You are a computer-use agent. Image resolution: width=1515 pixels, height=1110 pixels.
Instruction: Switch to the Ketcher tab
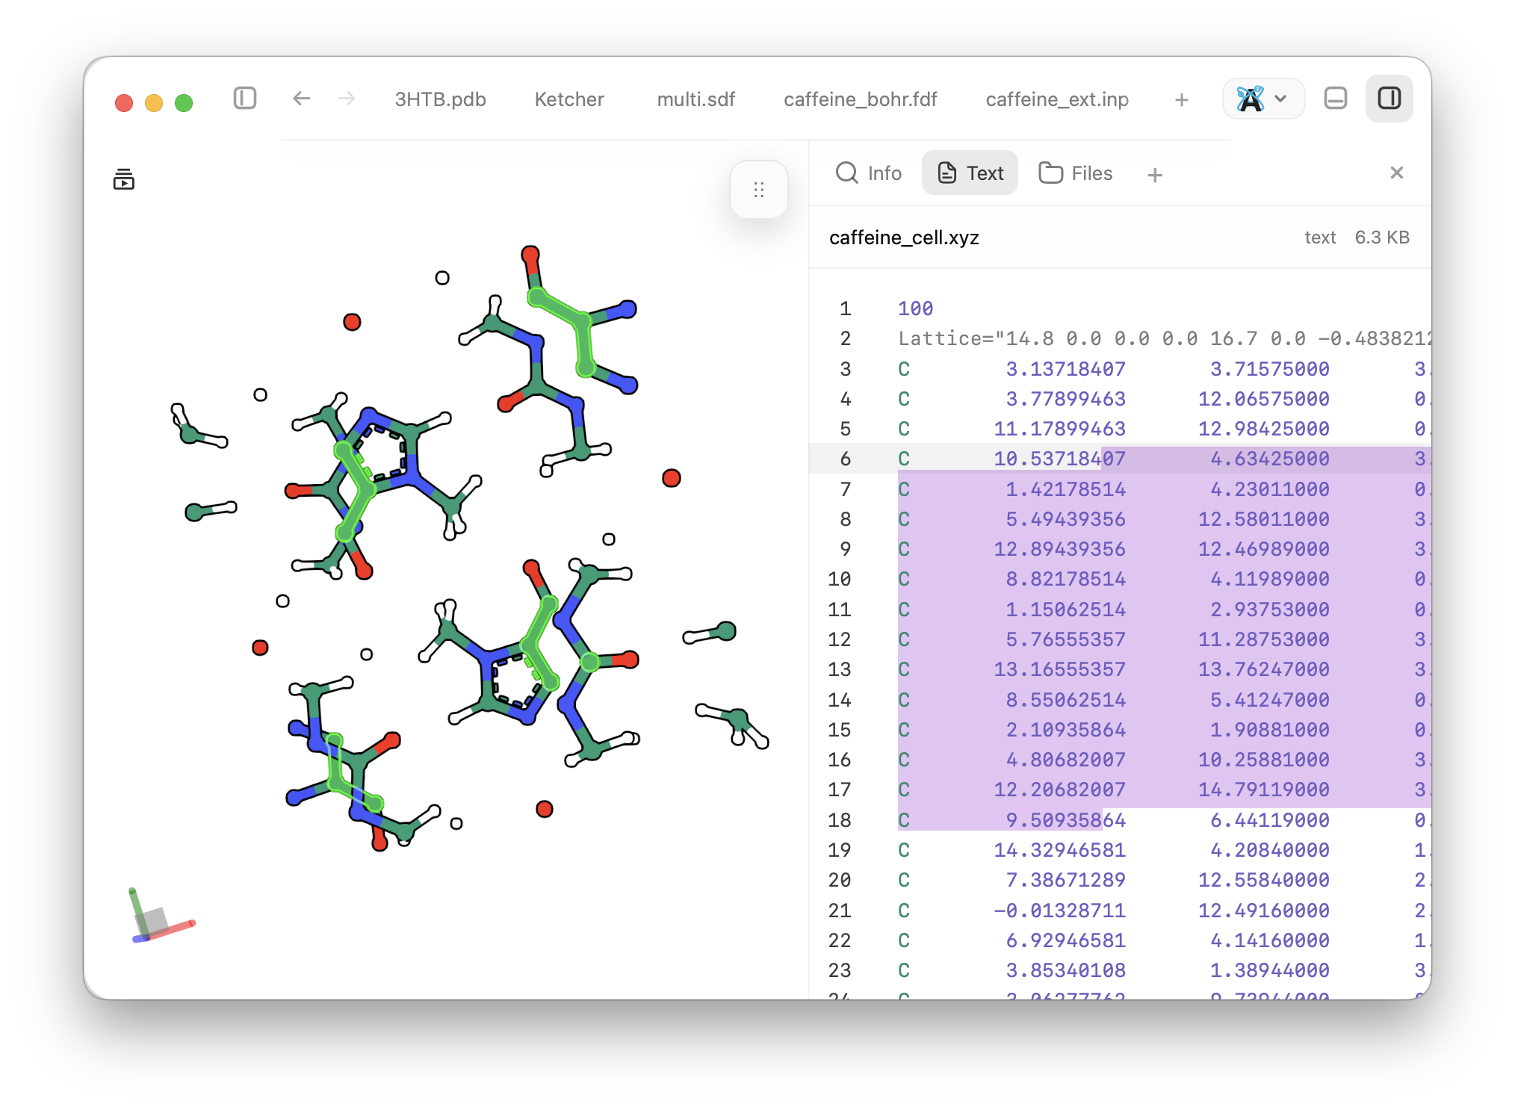[x=568, y=99]
